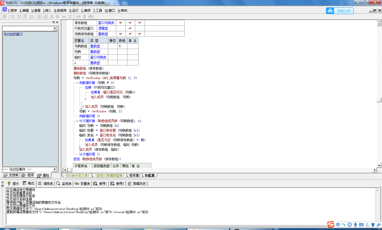Click the Baidu cloud upload icon

pos(330,11)
